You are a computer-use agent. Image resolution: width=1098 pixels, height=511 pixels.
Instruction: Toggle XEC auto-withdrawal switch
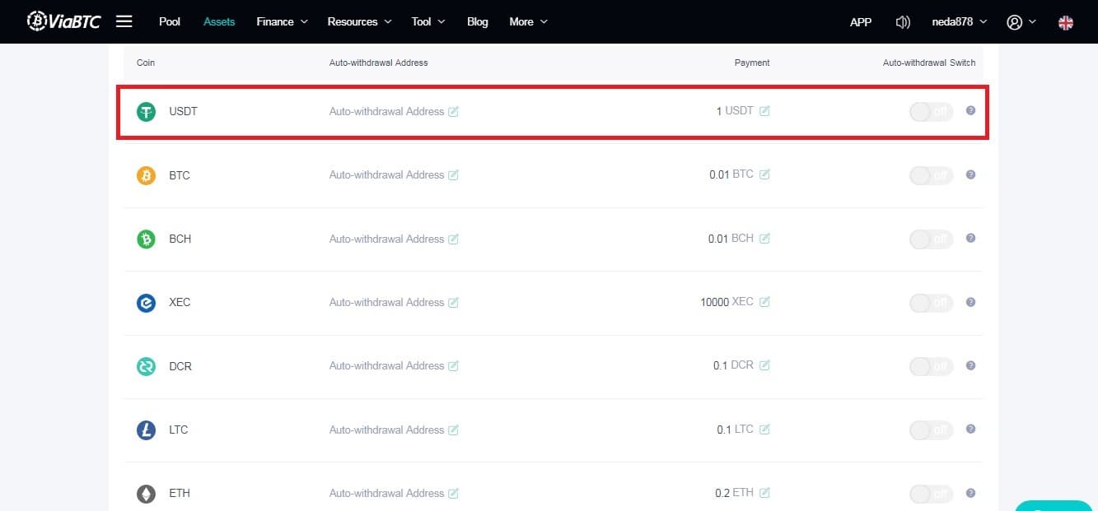931,303
